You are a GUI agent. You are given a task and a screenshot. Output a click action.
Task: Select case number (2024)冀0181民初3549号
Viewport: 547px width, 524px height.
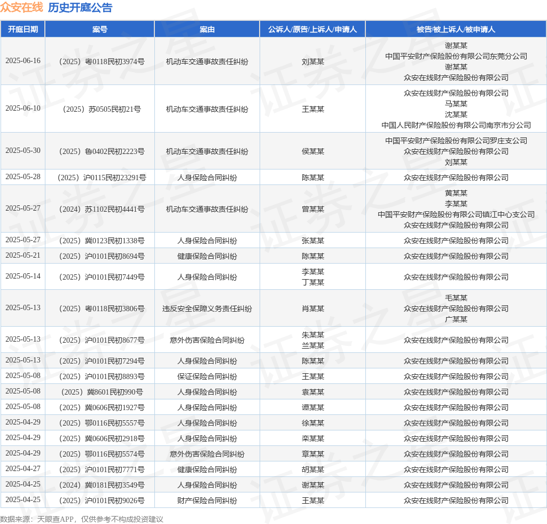(101, 485)
